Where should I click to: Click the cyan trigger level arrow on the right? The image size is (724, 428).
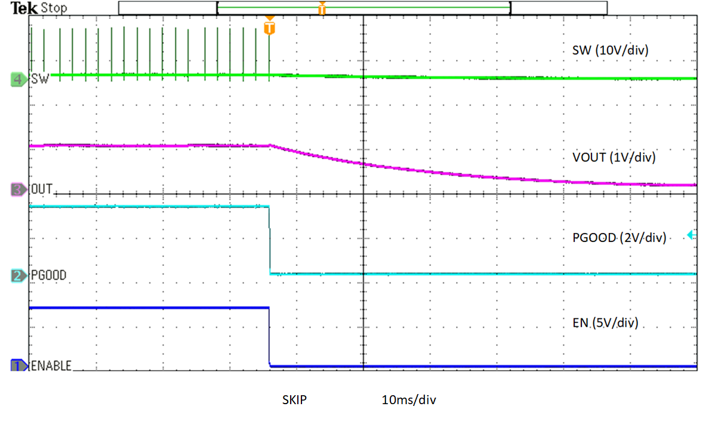coord(691,236)
